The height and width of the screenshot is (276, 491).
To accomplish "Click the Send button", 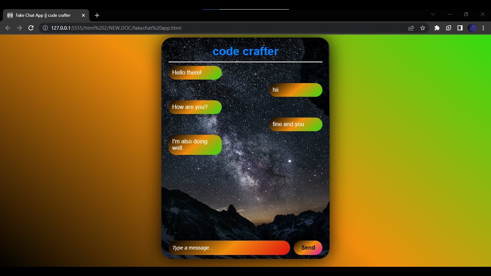I will click(308, 248).
